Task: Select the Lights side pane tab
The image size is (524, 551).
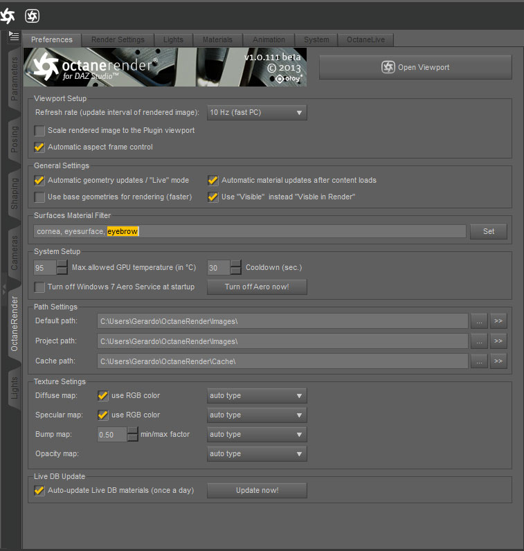Action: [14, 388]
